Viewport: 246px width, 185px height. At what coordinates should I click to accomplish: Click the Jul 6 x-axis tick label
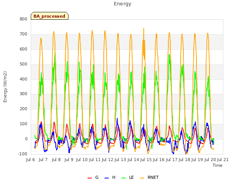(30, 160)
